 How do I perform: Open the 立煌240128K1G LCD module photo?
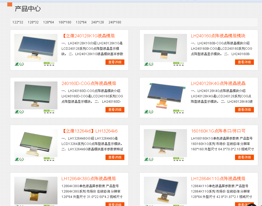tap(36, 50)
